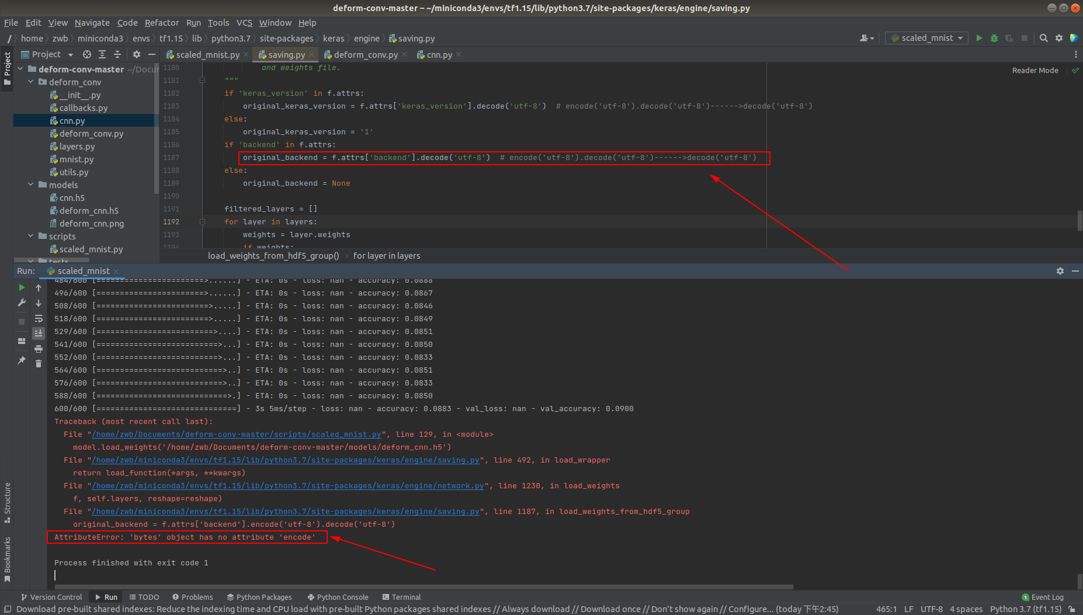Close the saving.py editor tab

pyautogui.click(x=311, y=54)
